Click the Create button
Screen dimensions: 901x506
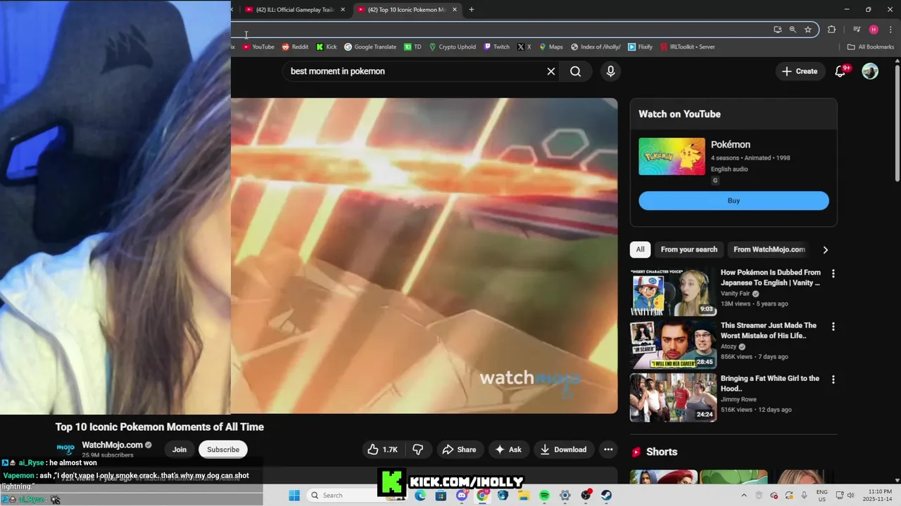[x=800, y=71]
